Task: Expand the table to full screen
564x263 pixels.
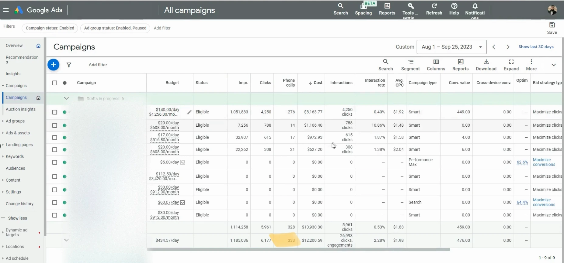Action: click(511, 65)
